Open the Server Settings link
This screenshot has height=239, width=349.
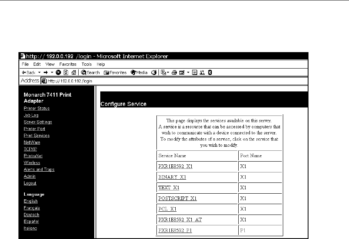click(38, 122)
